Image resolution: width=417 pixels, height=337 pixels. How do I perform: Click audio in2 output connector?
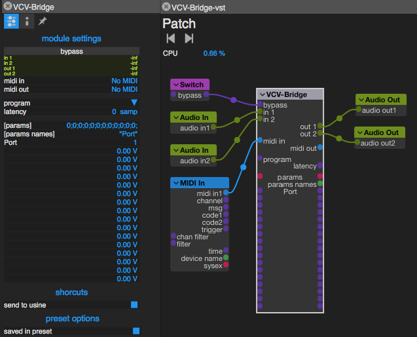(213, 160)
